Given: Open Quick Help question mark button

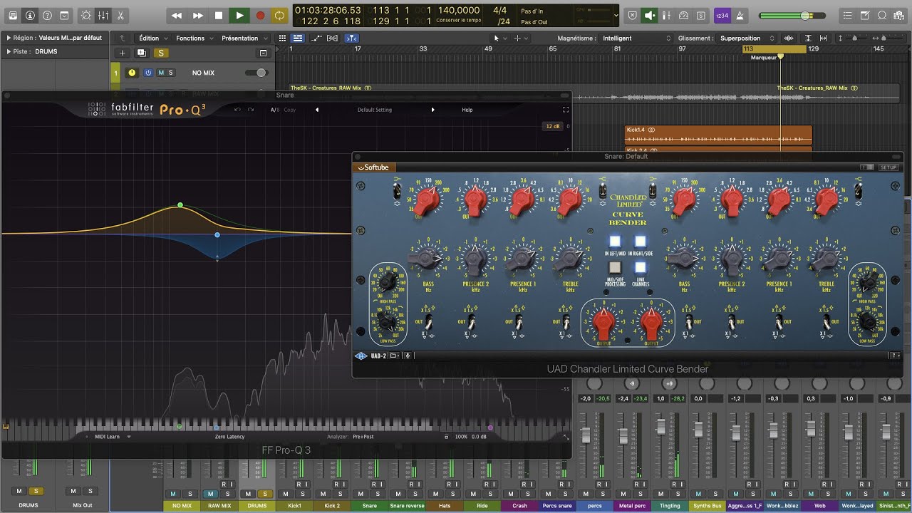Looking at the screenshot, I should (47, 15).
